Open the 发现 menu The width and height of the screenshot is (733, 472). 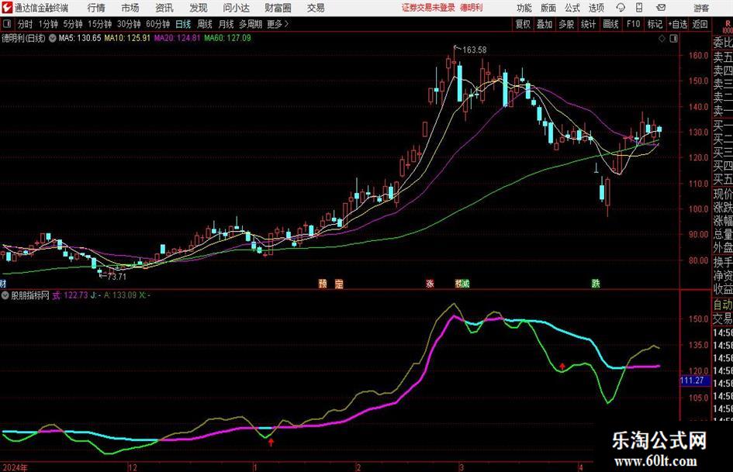[199, 8]
